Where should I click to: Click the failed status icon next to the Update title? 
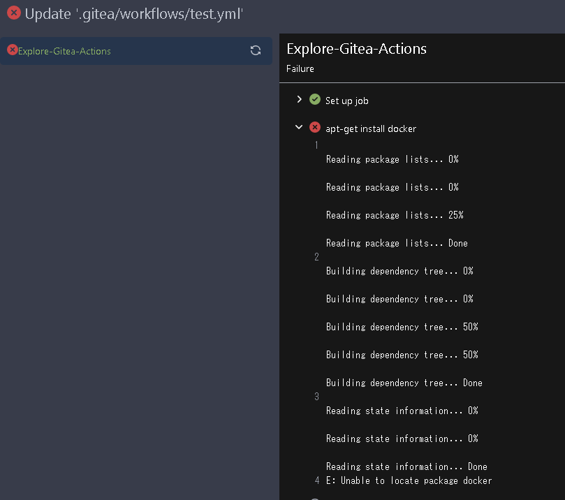click(14, 13)
